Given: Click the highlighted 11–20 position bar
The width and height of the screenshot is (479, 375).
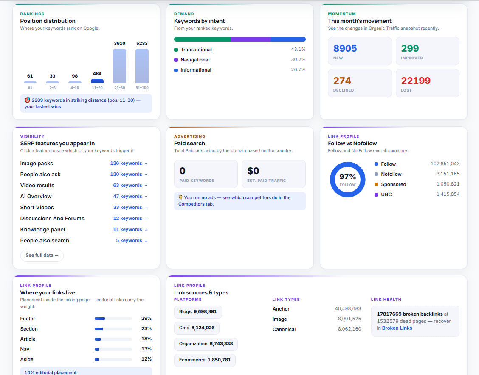Looking at the screenshot, I should 97,81.
